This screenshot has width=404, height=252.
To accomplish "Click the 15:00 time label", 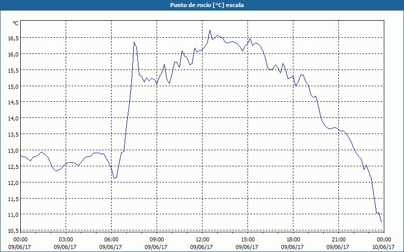I will click(x=247, y=240).
